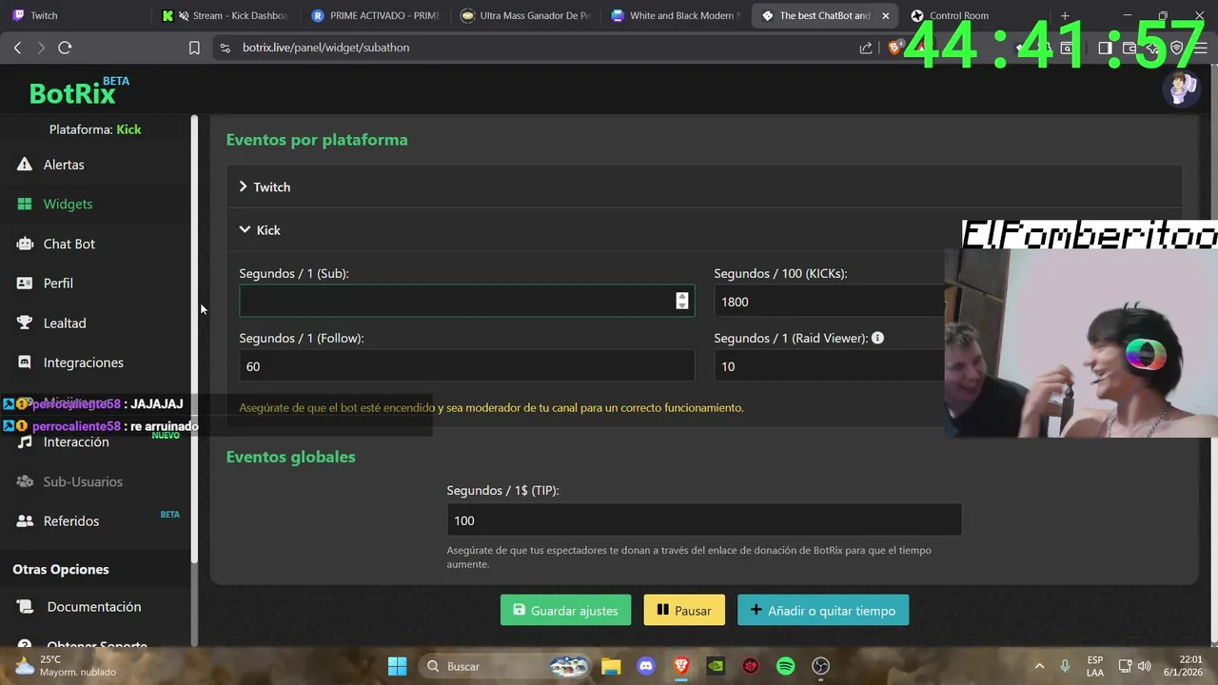The height and width of the screenshot is (685, 1218).
Task: Click Segundos / 1$ (TIP) field
Action: click(x=704, y=520)
